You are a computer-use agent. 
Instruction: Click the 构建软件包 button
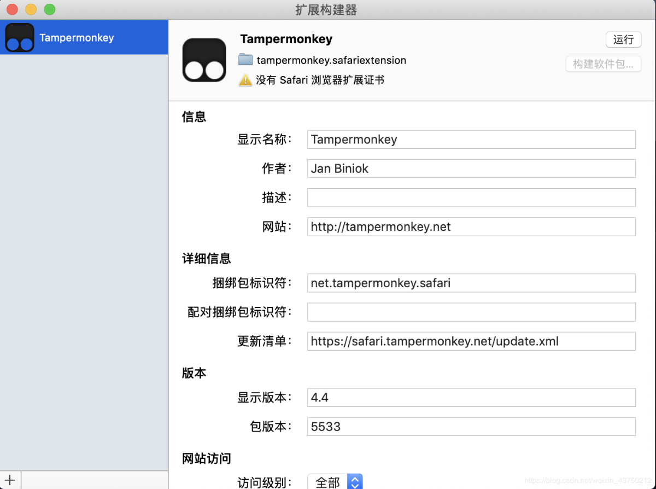(604, 64)
